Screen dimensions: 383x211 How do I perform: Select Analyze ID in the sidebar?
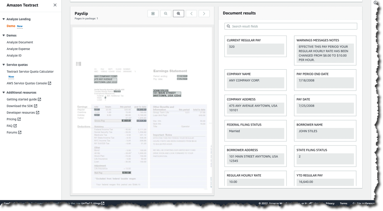pyautogui.click(x=14, y=55)
